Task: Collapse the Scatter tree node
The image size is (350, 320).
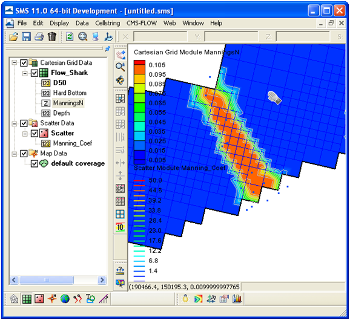Action: click(x=25, y=133)
